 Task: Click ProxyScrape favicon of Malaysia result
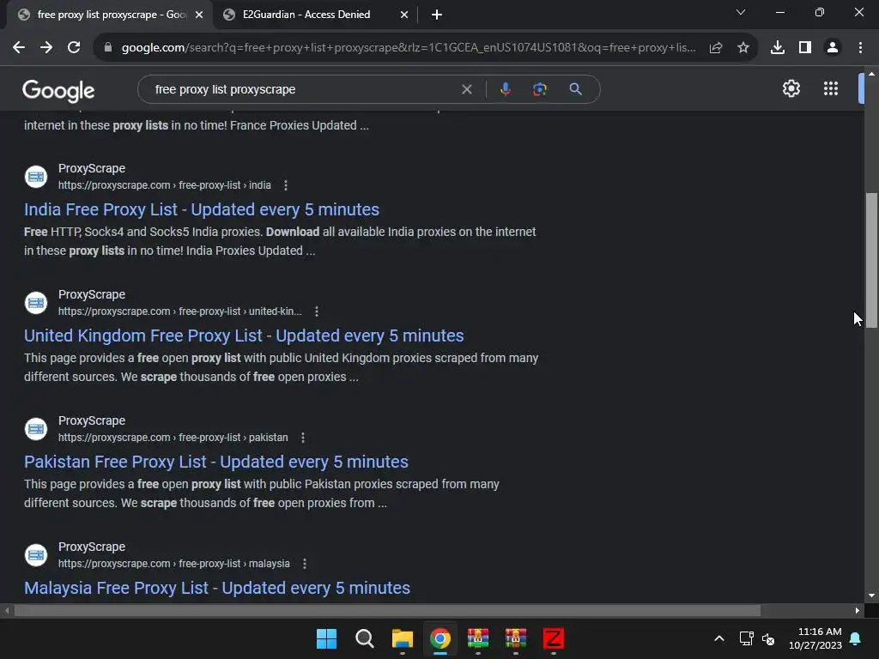[x=36, y=555]
